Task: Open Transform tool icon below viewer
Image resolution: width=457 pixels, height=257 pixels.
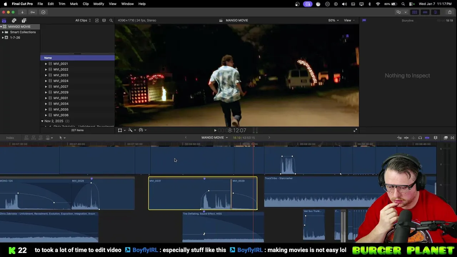Action: click(x=120, y=130)
